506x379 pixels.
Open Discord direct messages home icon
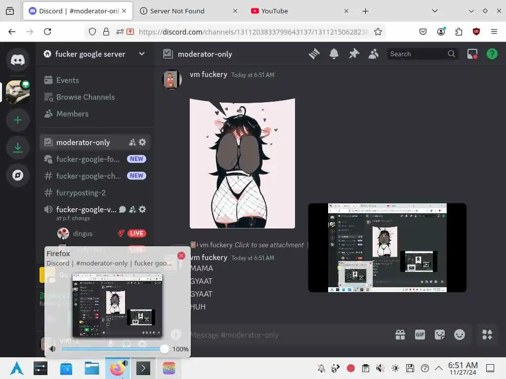[18, 60]
